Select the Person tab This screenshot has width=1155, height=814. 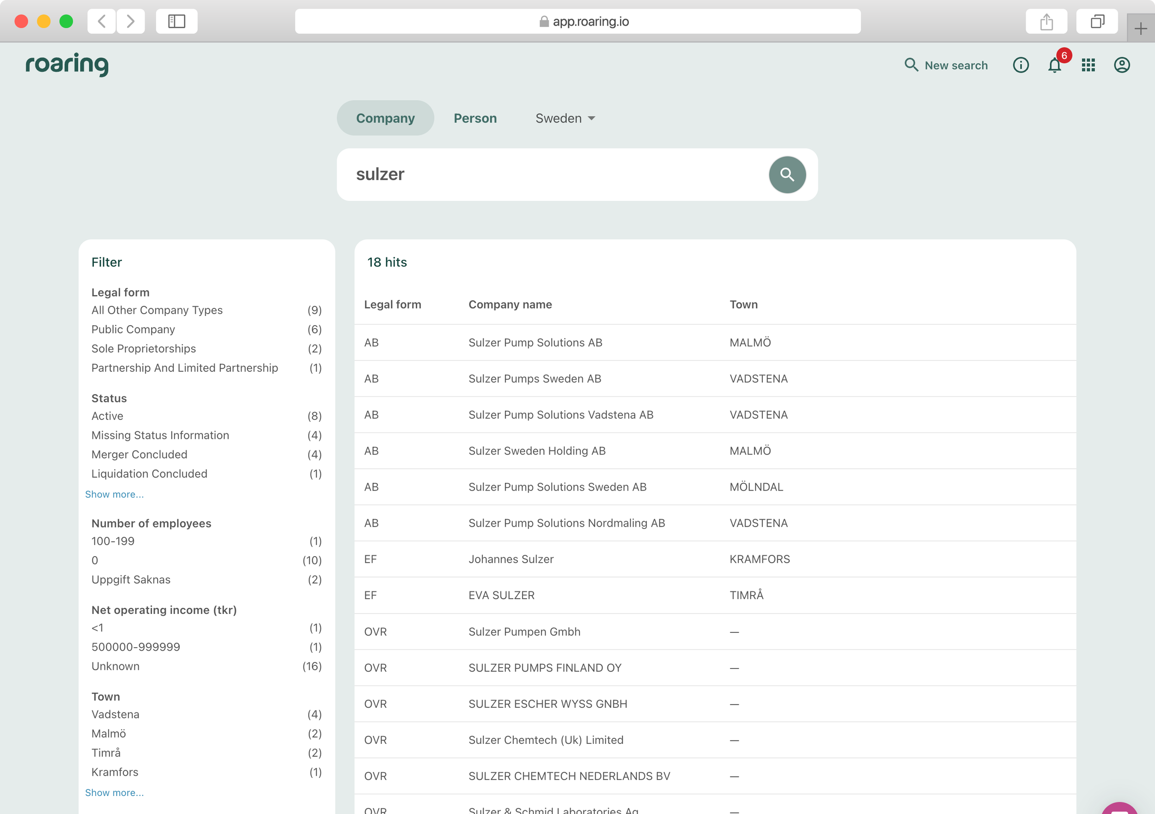(x=474, y=117)
